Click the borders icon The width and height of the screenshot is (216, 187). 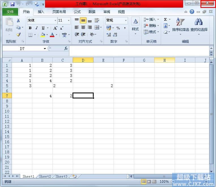tap(30, 35)
